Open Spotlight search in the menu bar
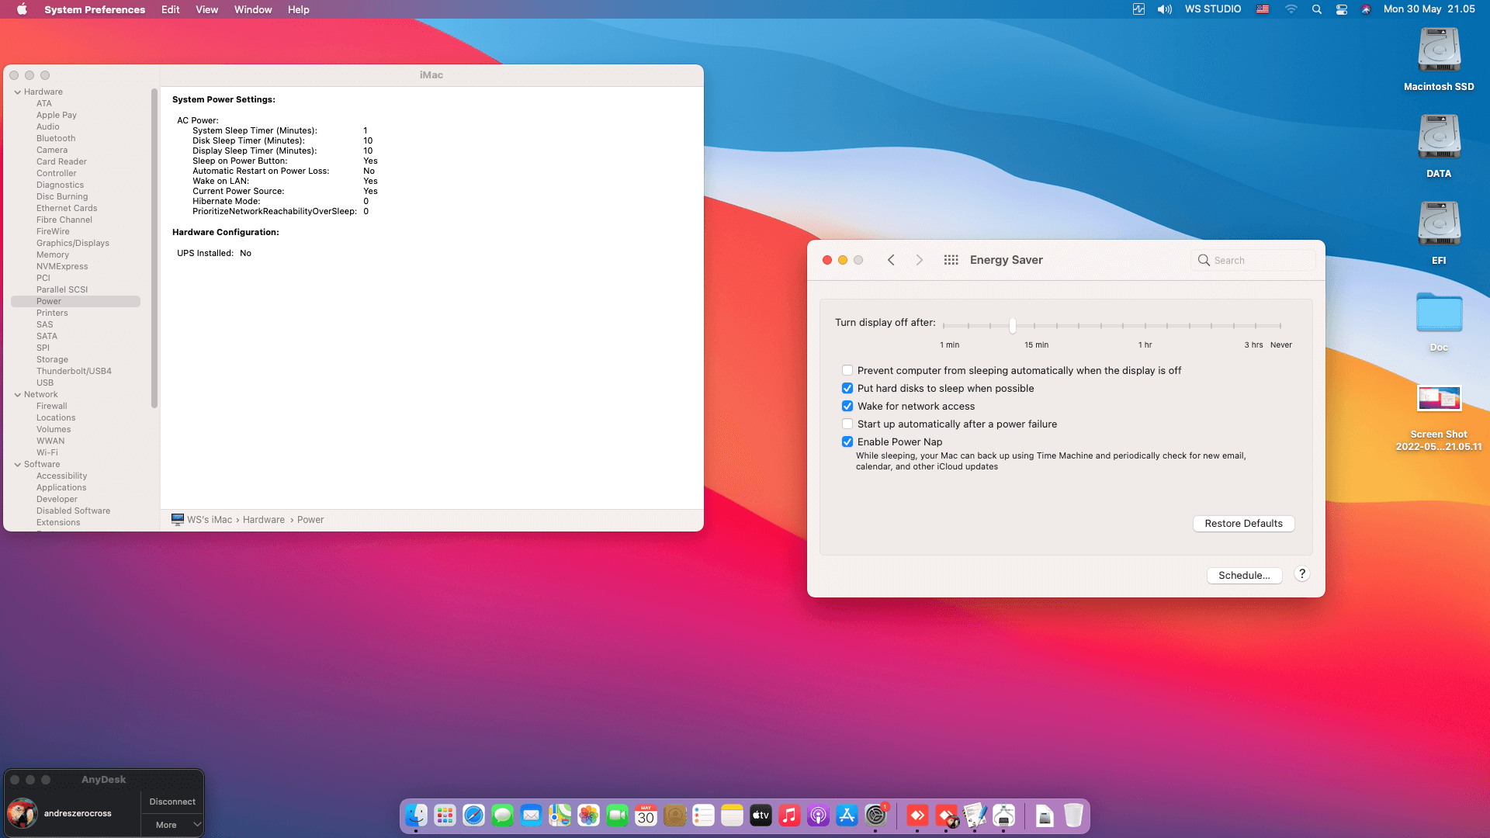 pyautogui.click(x=1317, y=9)
